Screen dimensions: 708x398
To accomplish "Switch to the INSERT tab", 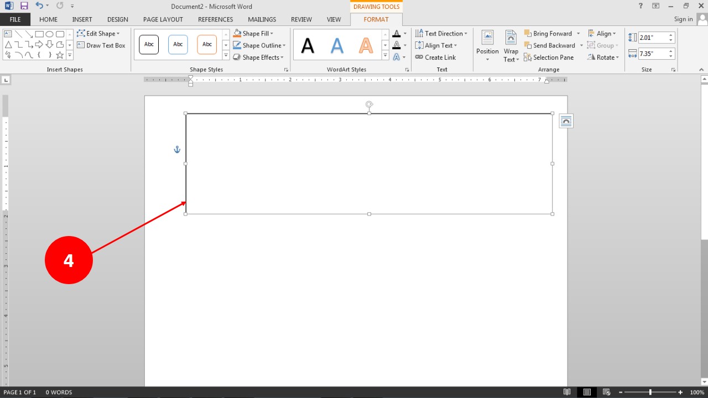I will (82, 19).
